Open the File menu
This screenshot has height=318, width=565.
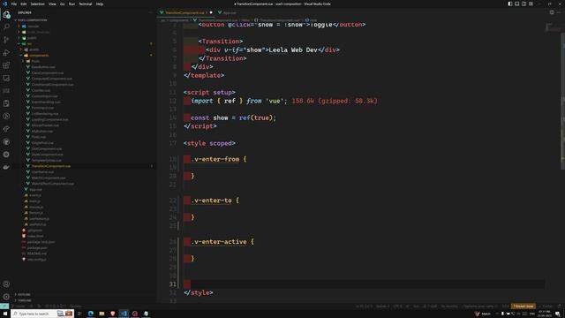point(14,4)
